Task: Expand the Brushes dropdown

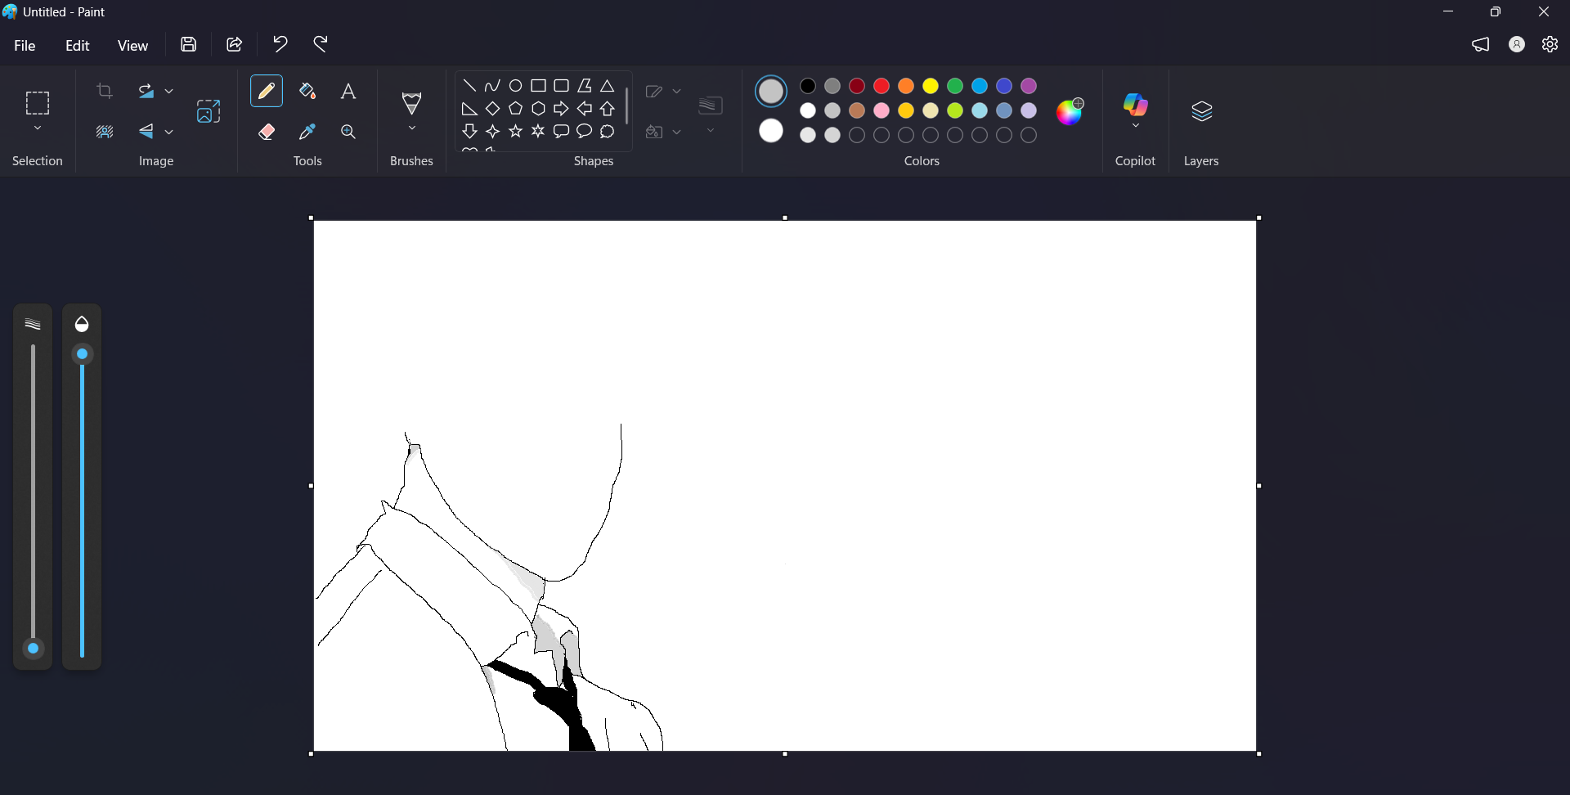Action: (412, 128)
